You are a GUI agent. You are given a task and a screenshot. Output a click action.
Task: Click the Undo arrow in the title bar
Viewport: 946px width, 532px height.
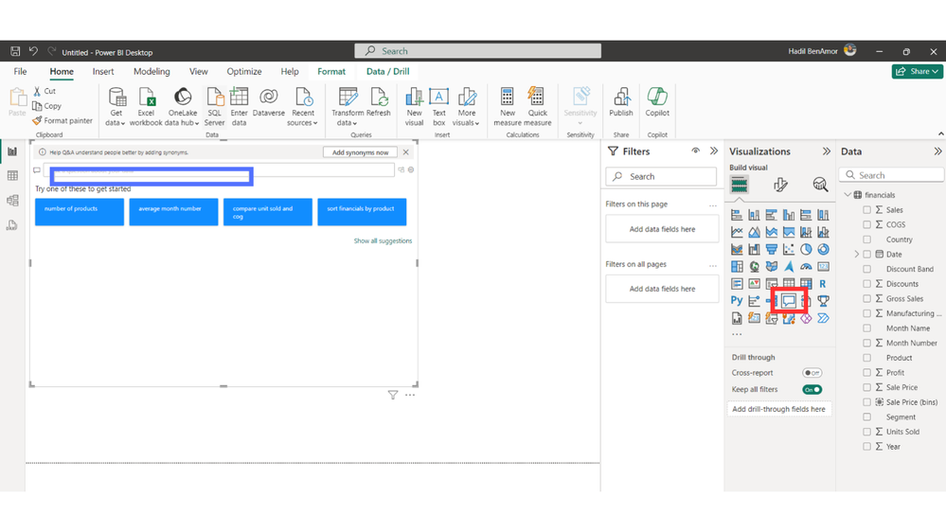(x=33, y=52)
